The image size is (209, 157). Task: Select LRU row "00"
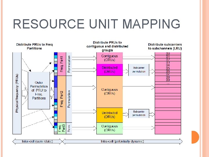(168, 54)
